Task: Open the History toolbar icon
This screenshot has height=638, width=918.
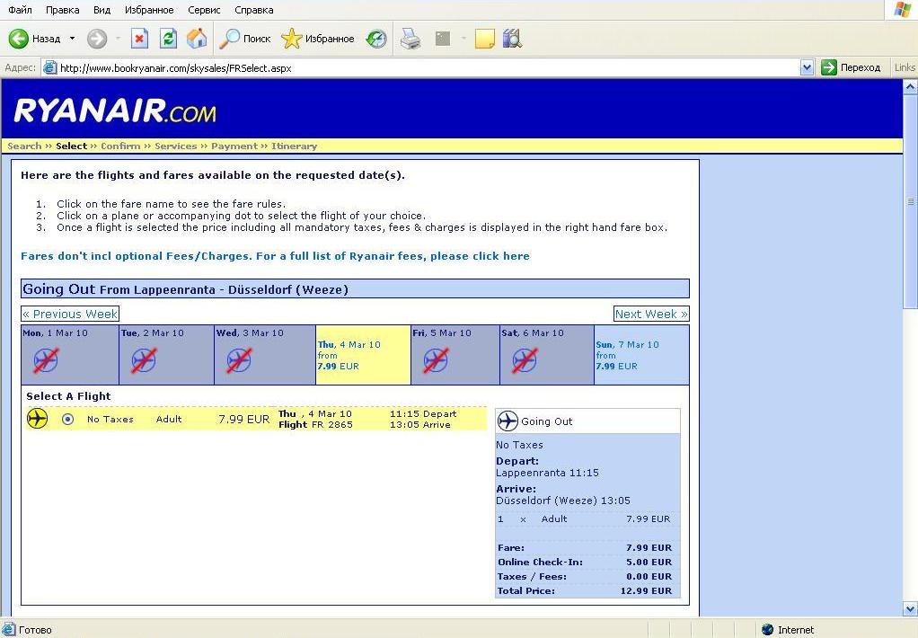Action: click(377, 39)
